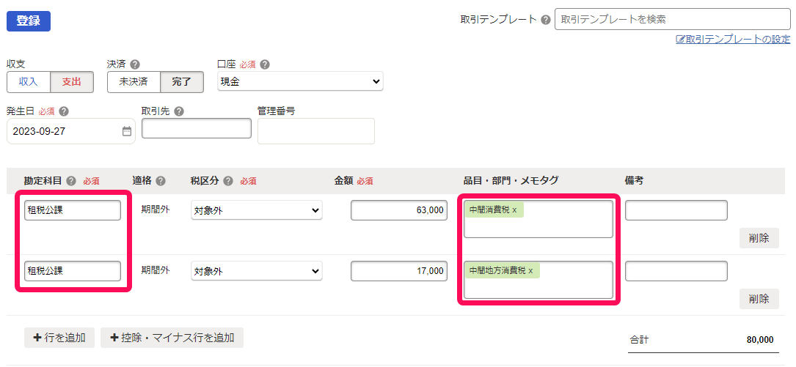This screenshot has width=796, height=367.
Task: Click the 品目・部門・メモタグ column header
Action: [511, 180]
